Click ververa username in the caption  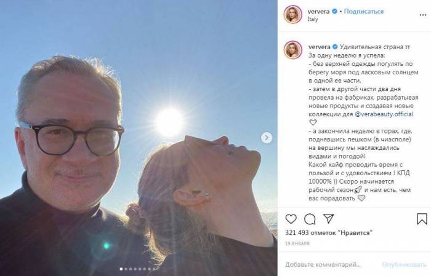[320, 47]
